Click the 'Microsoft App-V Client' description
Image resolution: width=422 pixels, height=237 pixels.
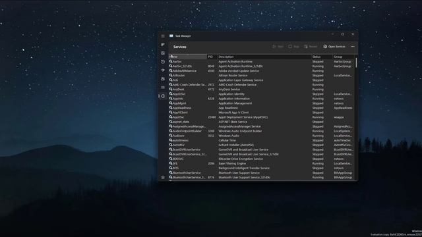coord(233,113)
